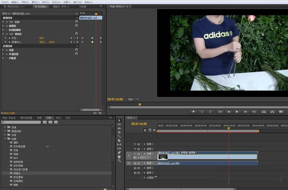The image size is (288, 190).
Task: Select the Pen tool in the tools panel
Action: click(x=119, y=152)
